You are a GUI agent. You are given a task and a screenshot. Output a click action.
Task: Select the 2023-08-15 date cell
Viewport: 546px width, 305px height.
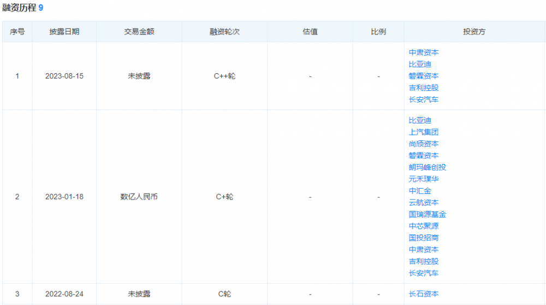[x=64, y=76]
